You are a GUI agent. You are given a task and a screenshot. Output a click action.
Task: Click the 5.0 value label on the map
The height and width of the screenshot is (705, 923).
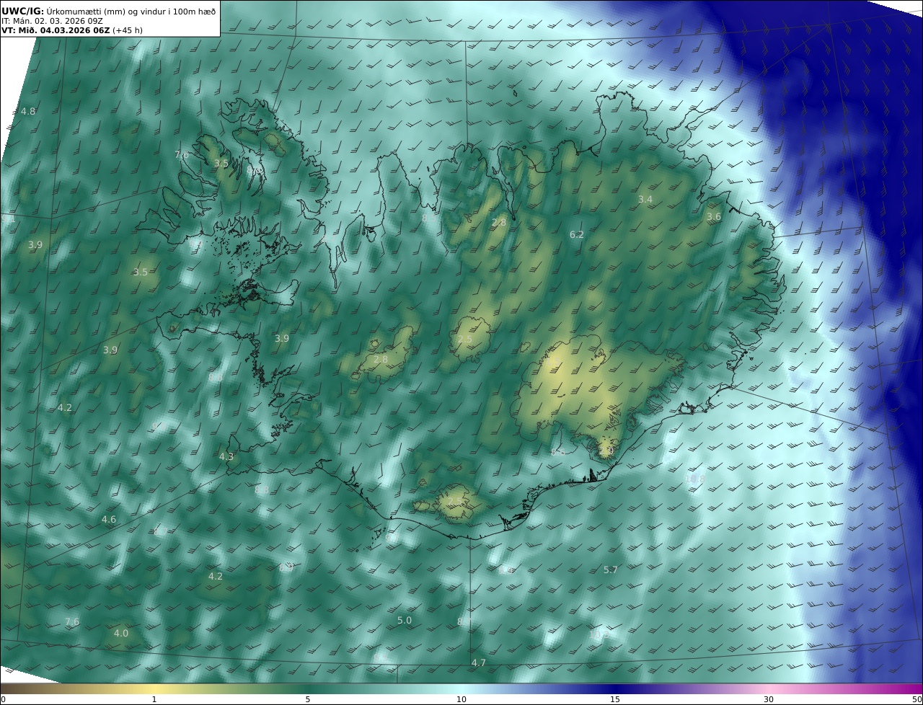click(405, 620)
